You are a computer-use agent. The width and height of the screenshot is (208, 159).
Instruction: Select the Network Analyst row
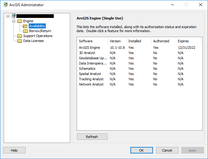coord(140,84)
